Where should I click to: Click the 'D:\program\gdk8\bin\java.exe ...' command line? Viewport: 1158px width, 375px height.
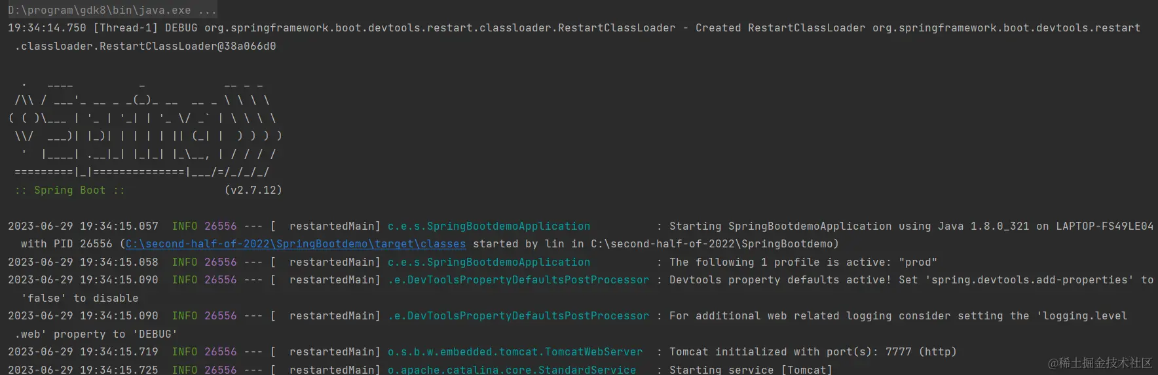111,10
